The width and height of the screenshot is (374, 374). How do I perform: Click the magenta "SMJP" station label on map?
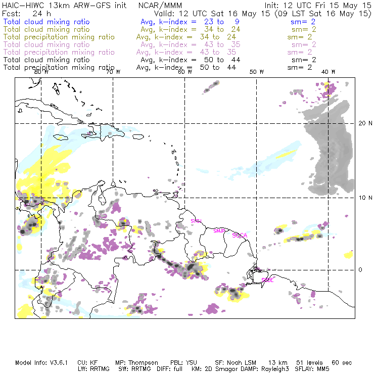tap(219, 230)
